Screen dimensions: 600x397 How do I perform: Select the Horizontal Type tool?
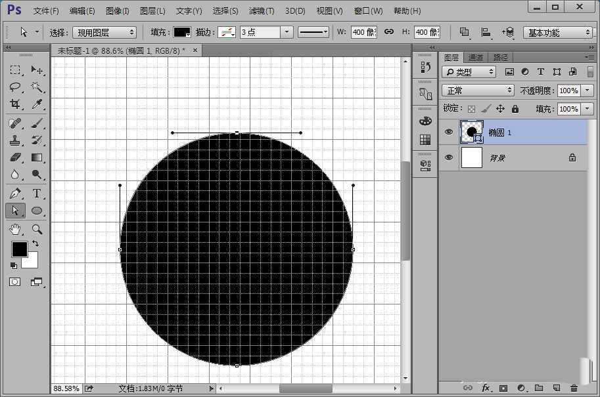37,194
